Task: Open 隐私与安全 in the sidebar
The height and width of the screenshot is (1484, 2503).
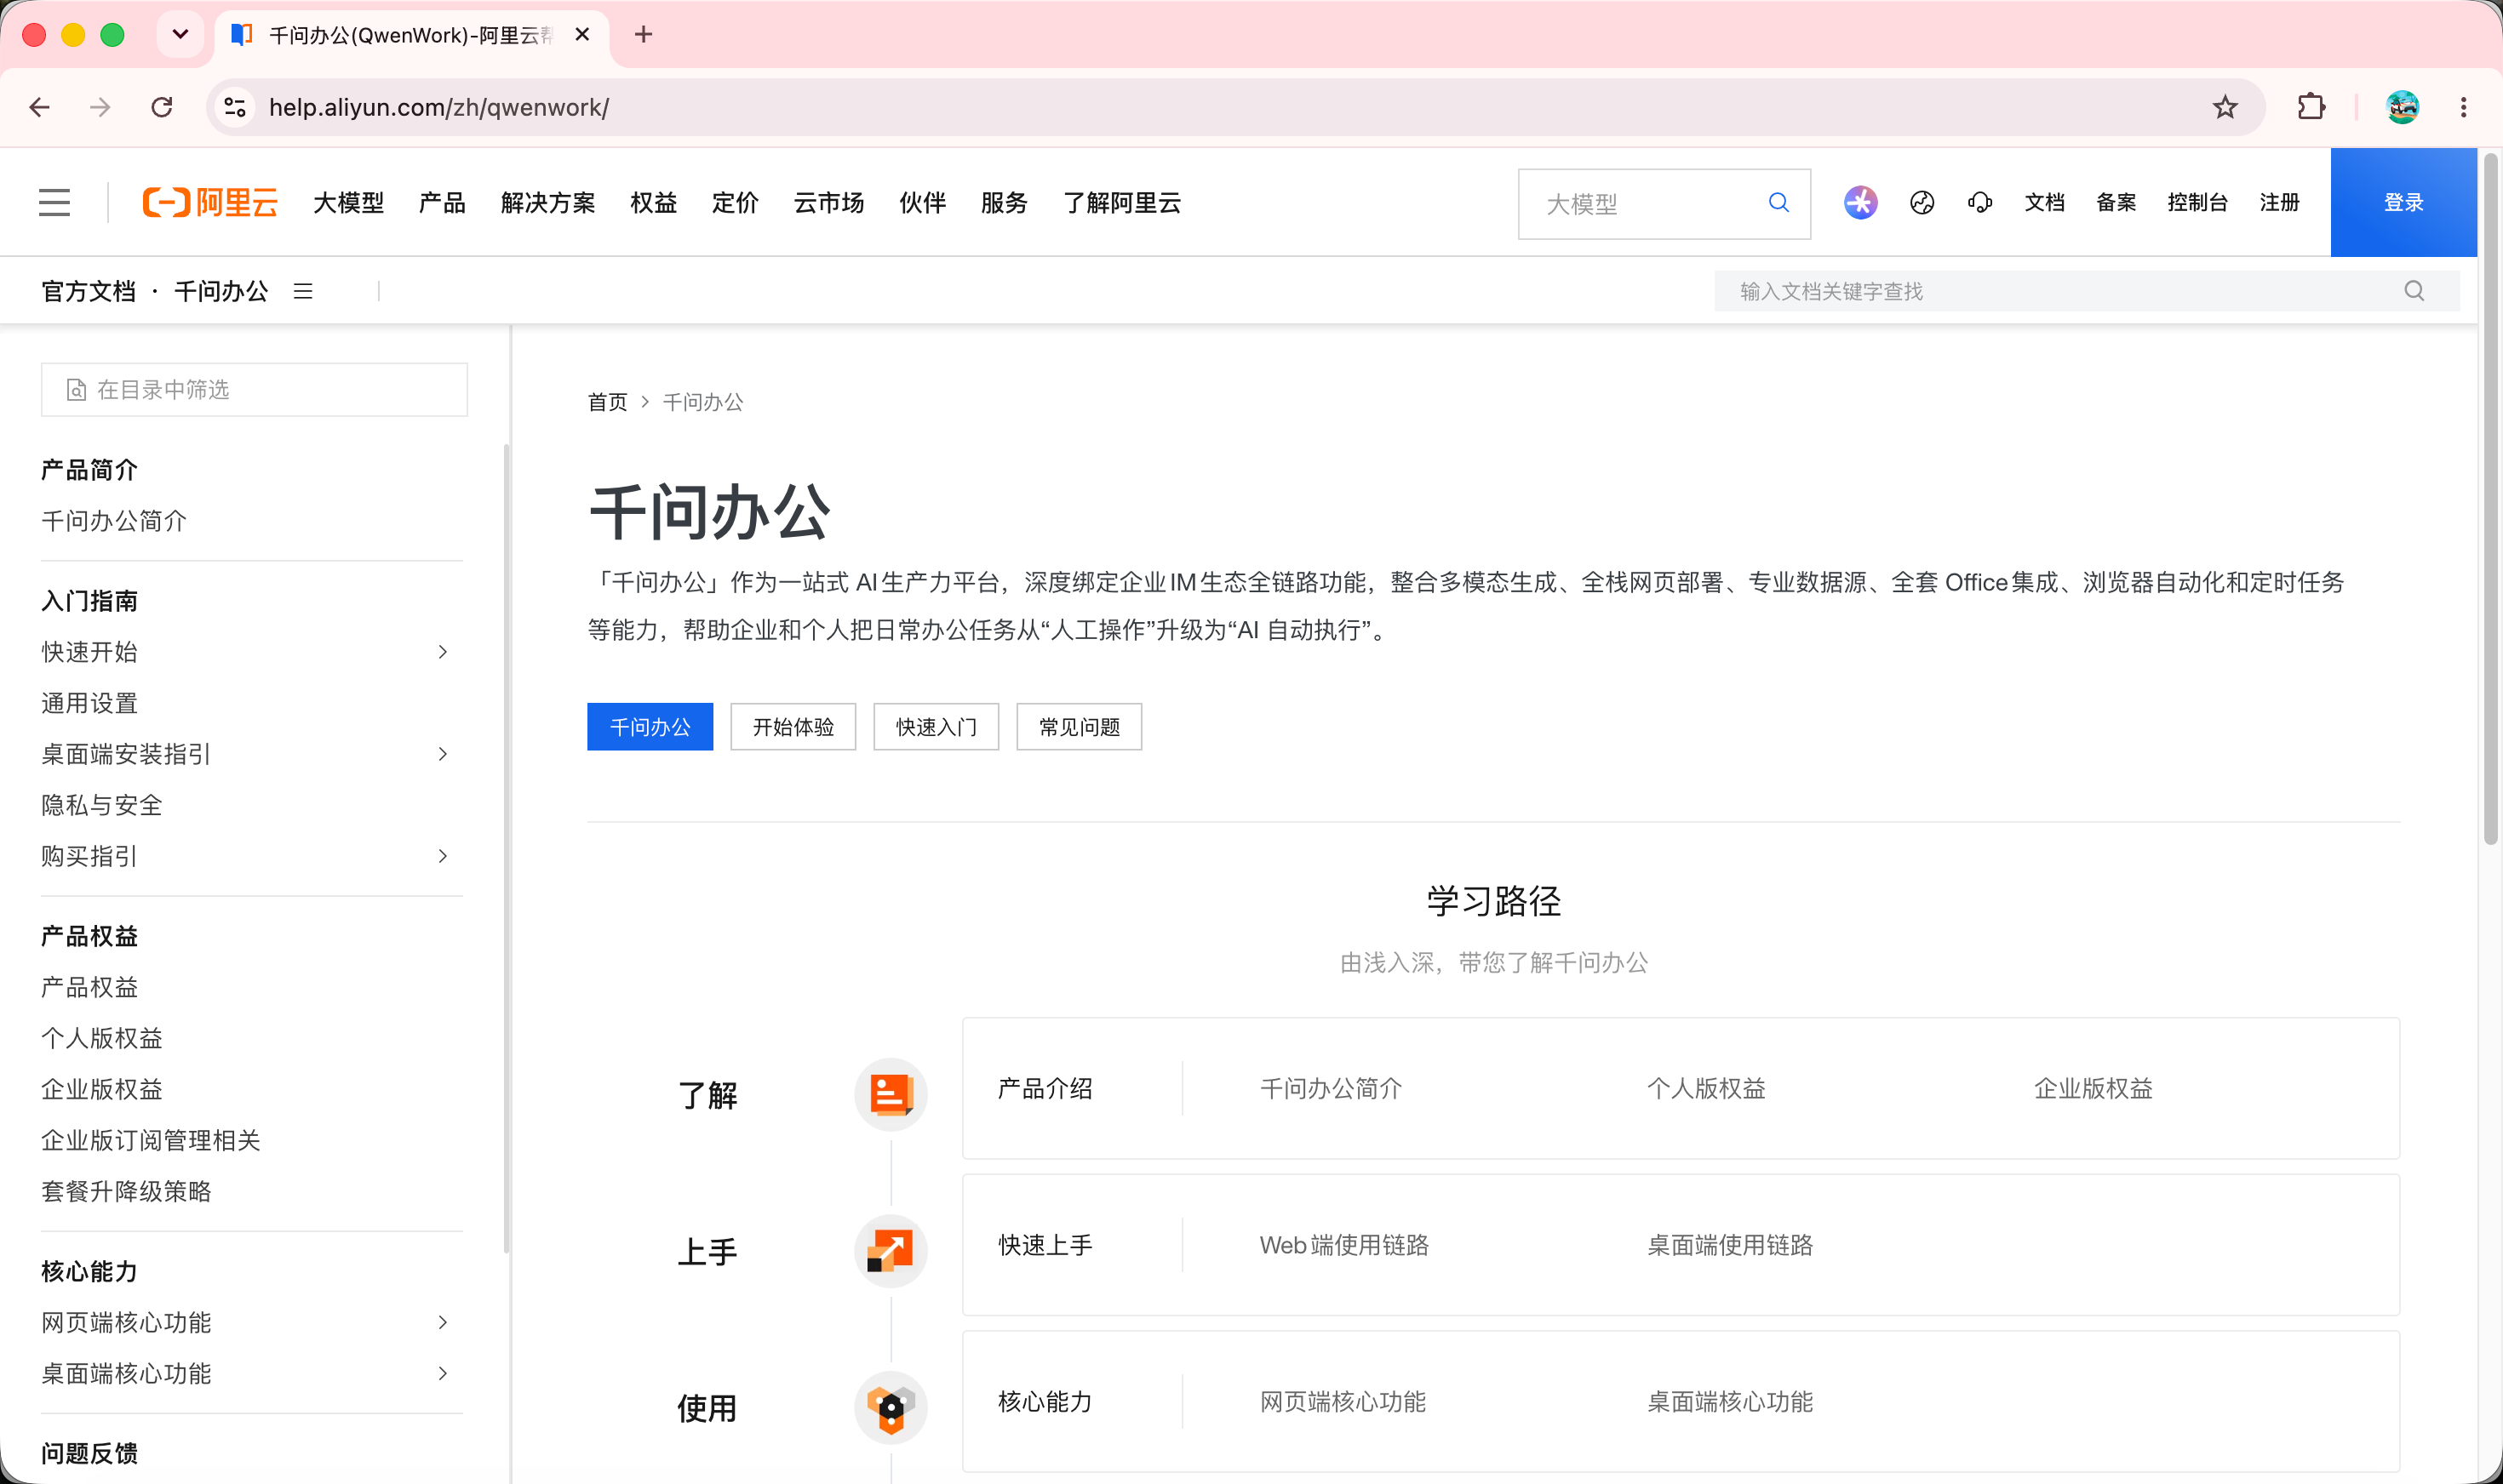Action: (102, 805)
